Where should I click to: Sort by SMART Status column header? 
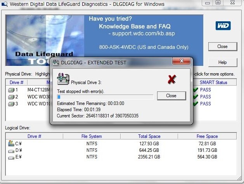point(213,83)
